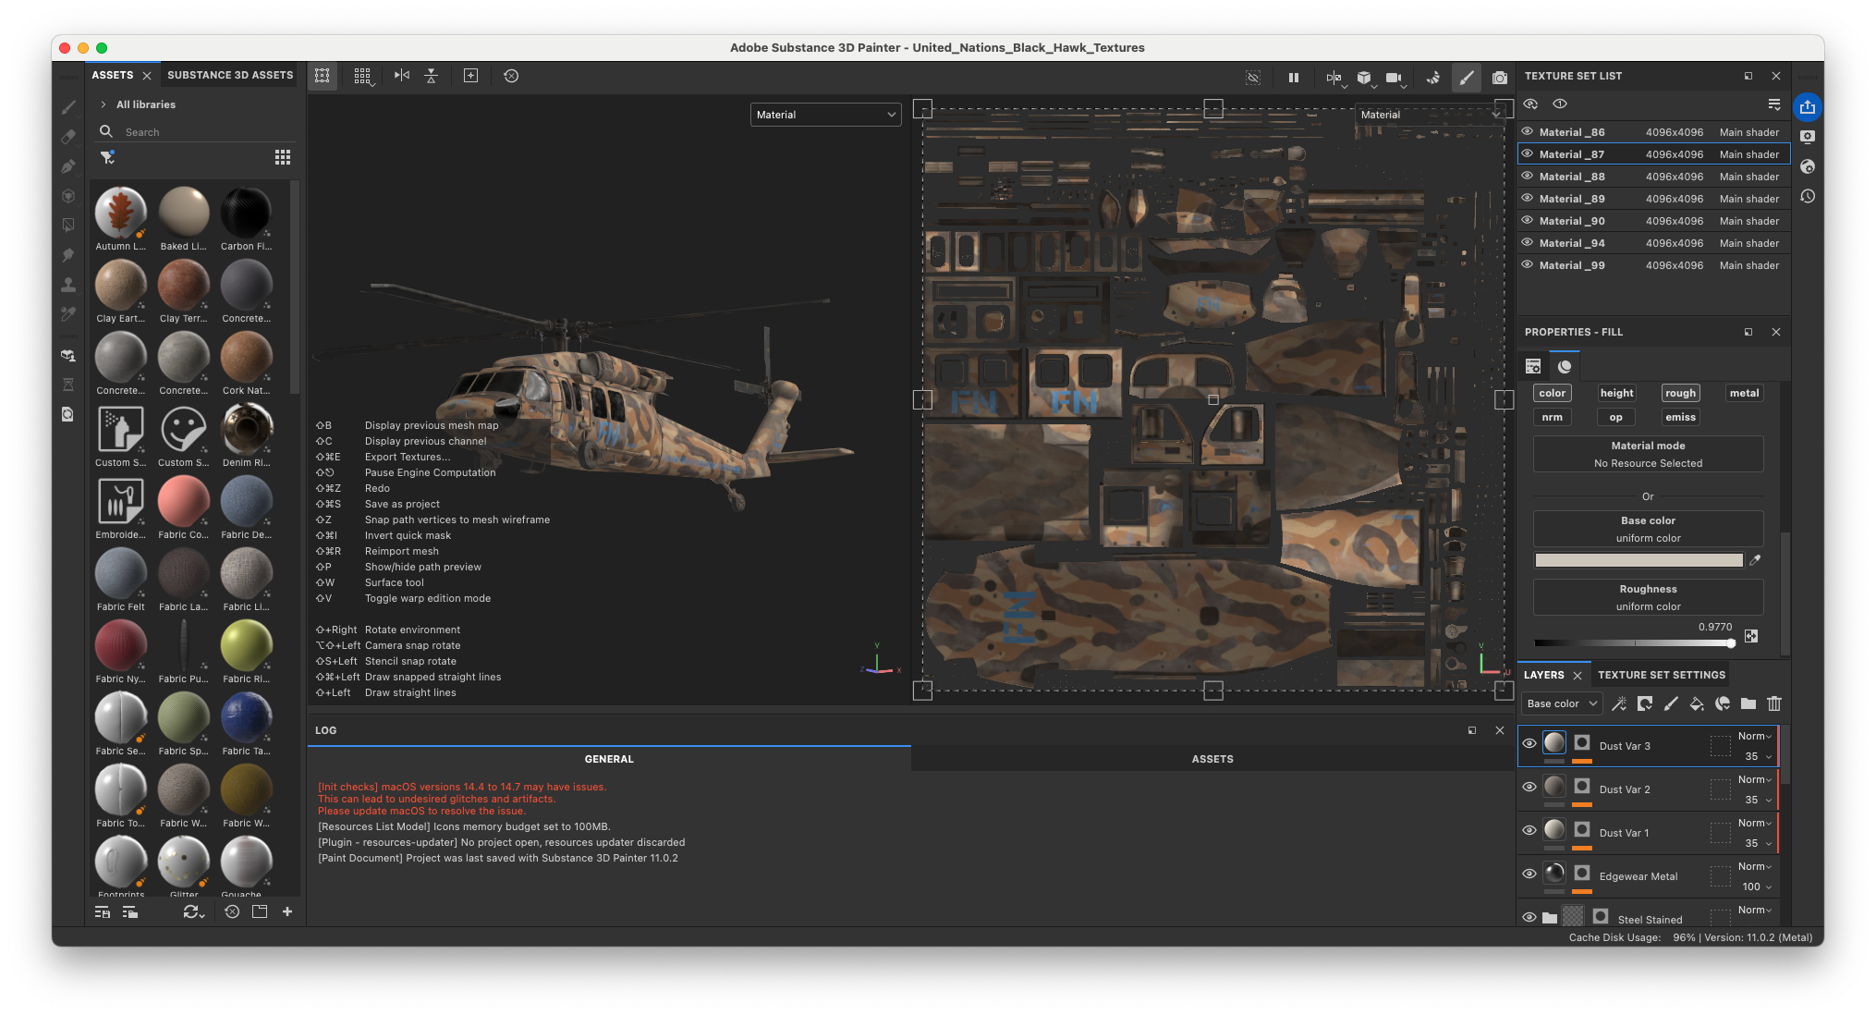Open opacity dropdown for Dust Var 1
Viewport: 1876px width, 1015px height.
pos(1758,843)
